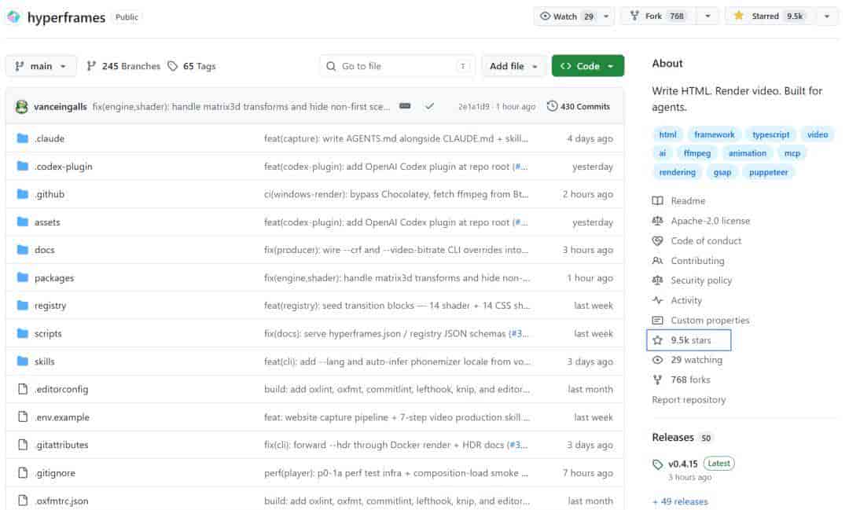
Task: Click the .gitignore file name
Action: (x=55, y=473)
